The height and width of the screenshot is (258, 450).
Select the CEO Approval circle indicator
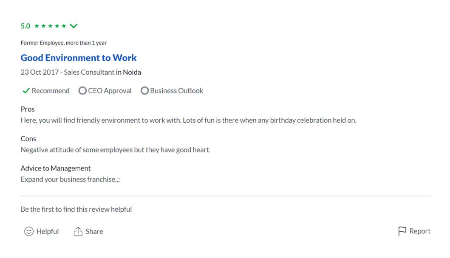82,90
